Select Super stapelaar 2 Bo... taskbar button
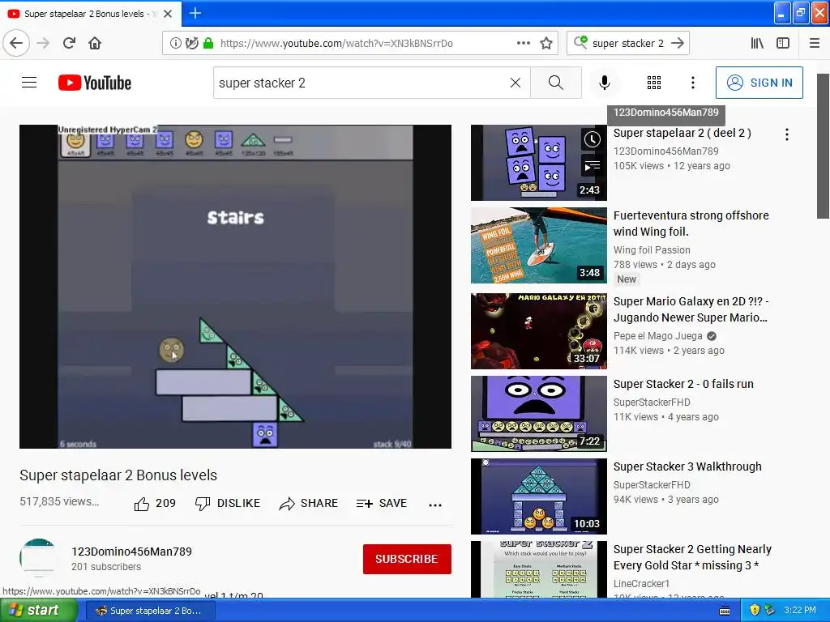The width and height of the screenshot is (830, 622). (x=150, y=611)
